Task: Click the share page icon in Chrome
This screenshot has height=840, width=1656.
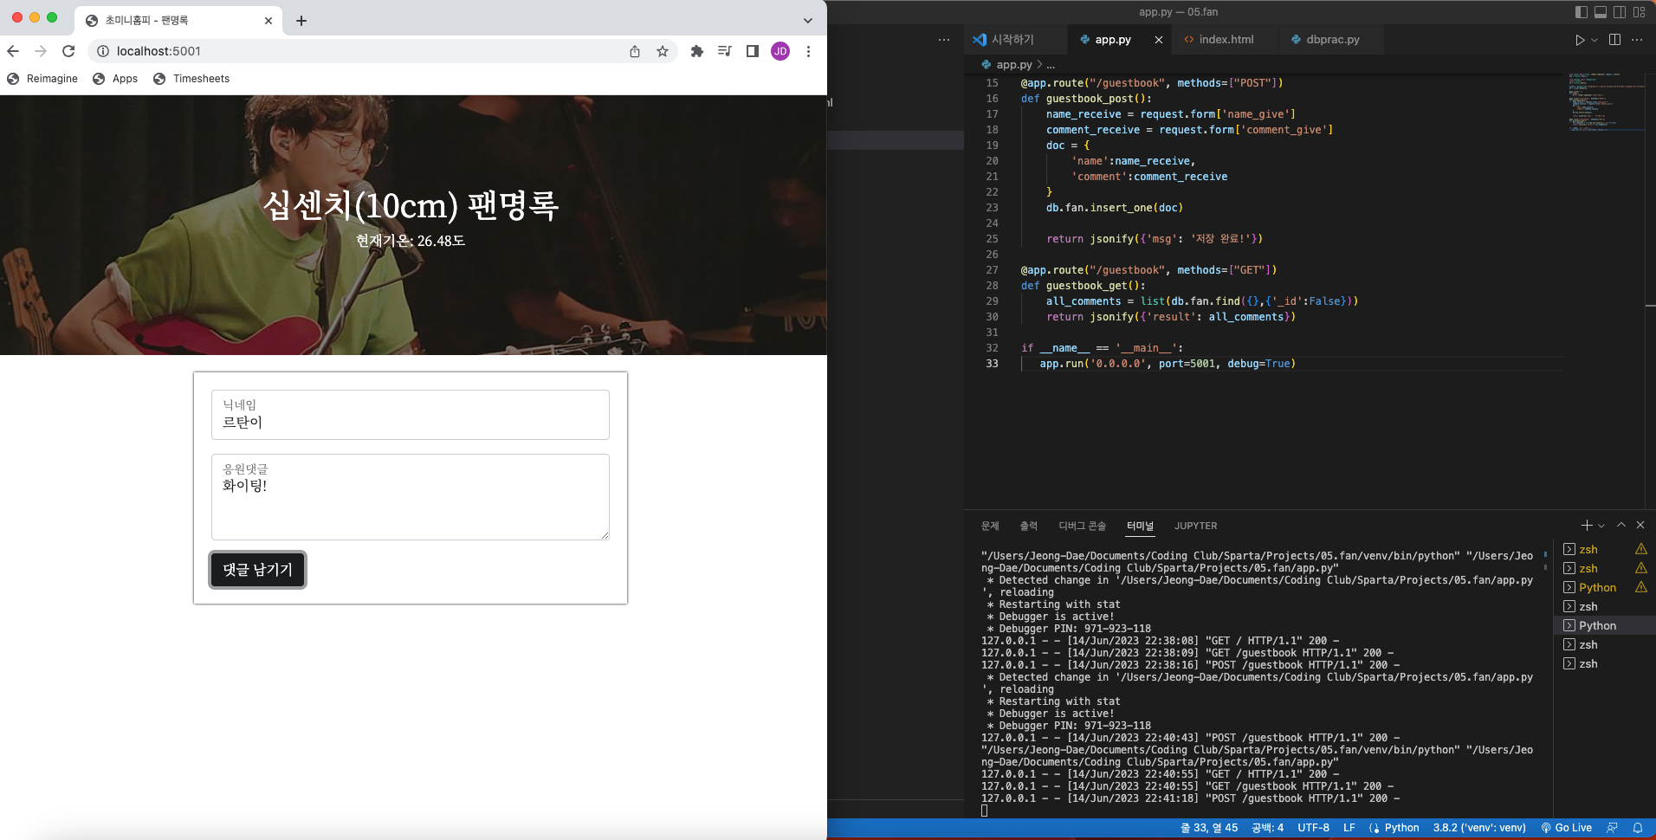Action: tap(635, 51)
